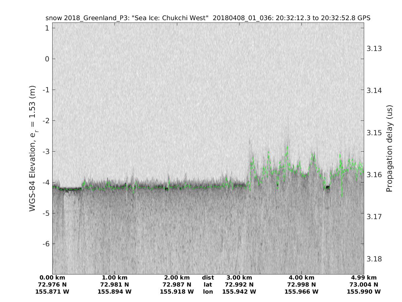Viewport: 402px width, 302px height.
Task: Click the 2.00 km x-axis tick label
Action: tap(177, 278)
